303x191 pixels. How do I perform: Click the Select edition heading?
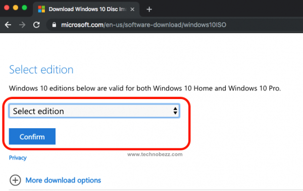pyautogui.click(x=41, y=69)
